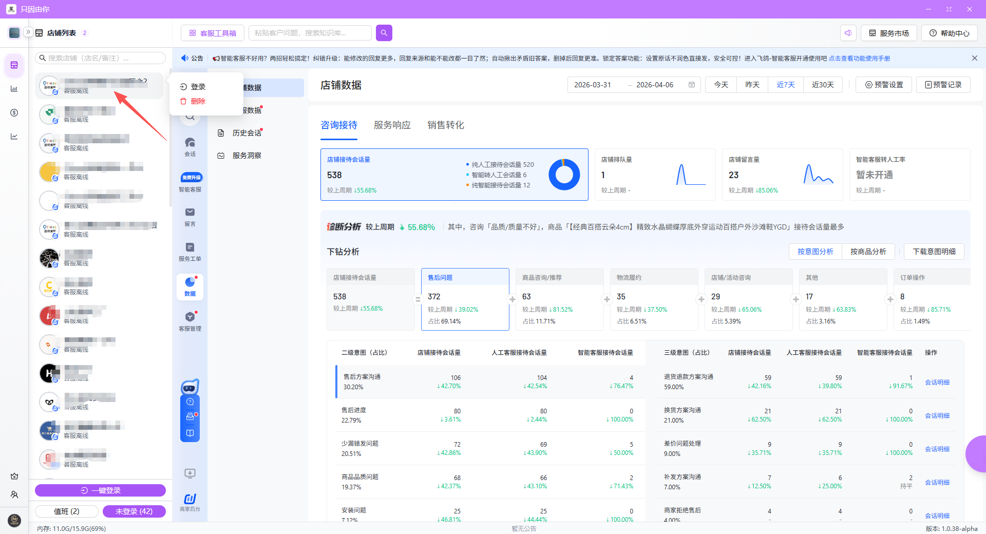Viewport: 986px width, 534px height.
Task: Focus the 搜索店铺 search field
Action: (100, 58)
